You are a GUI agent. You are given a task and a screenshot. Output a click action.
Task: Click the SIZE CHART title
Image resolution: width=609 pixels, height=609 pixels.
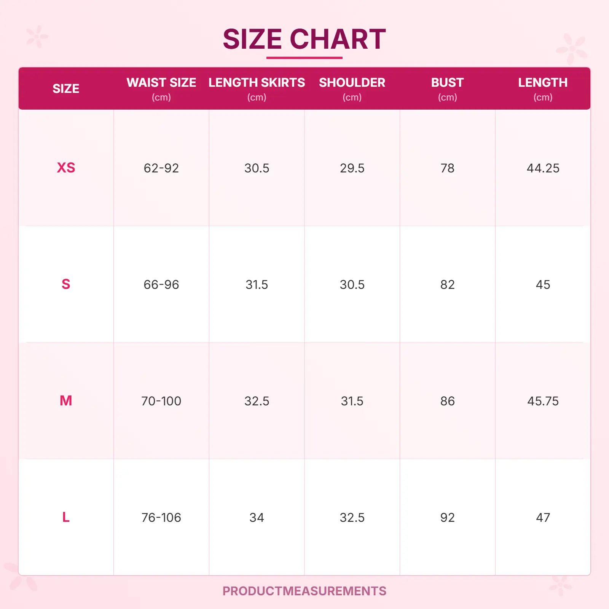coord(304,39)
